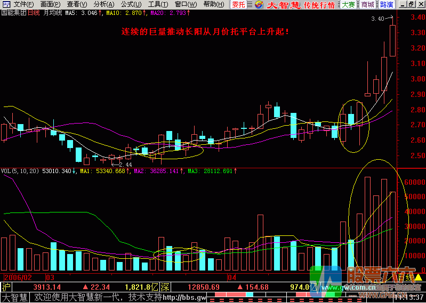Click the VOL(5,10,20) indicator label
The width and height of the screenshot is (426, 303).
pyautogui.click(x=19, y=171)
